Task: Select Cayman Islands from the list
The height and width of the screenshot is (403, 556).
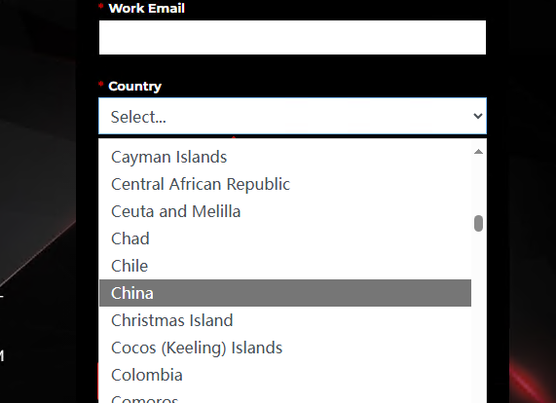Action: [285, 157]
